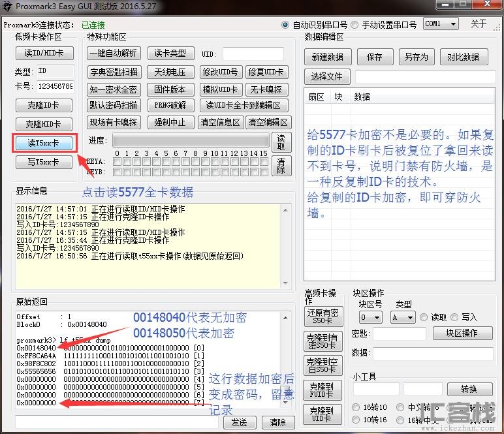504x434 pixels.
Task: Open the COM1 serial port dropdown
Action: pos(441,23)
